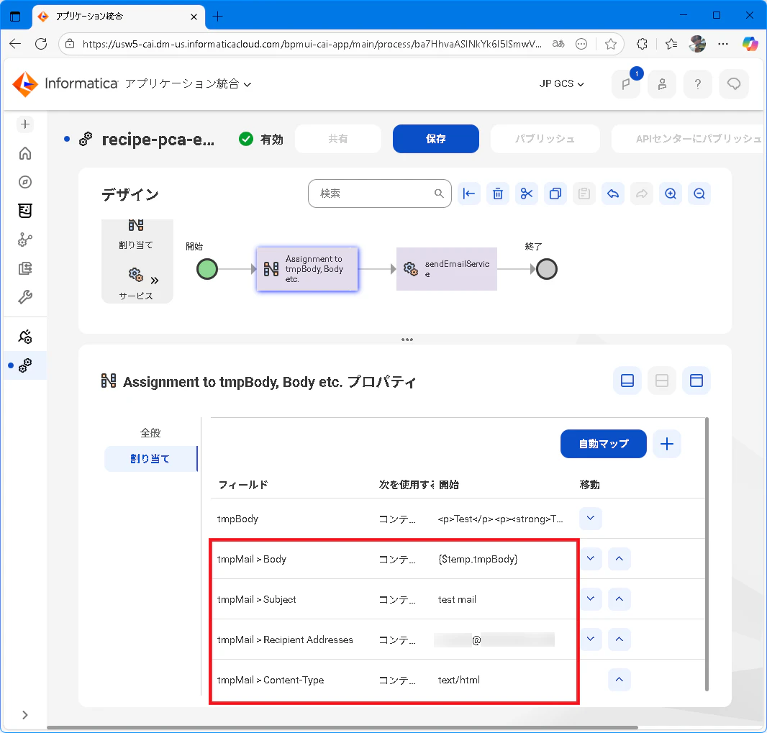767x733 pixels.
Task: Add page to browser favorites star
Action: (610, 44)
